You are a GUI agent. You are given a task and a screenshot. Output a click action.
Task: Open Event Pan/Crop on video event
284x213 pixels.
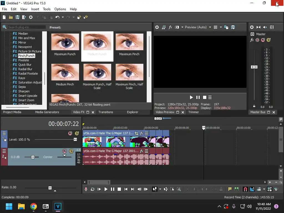pyautogui.click(x=136, y=133)
